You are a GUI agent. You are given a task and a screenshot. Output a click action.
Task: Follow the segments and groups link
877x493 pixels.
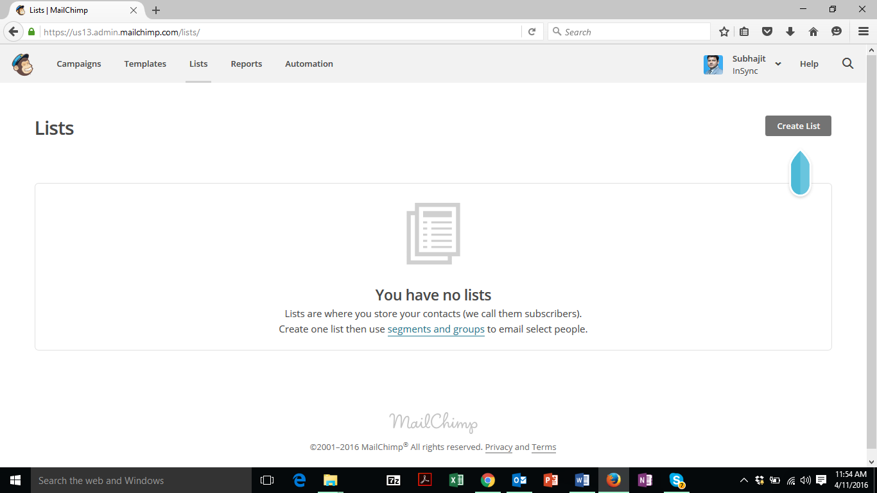point(436,329)
